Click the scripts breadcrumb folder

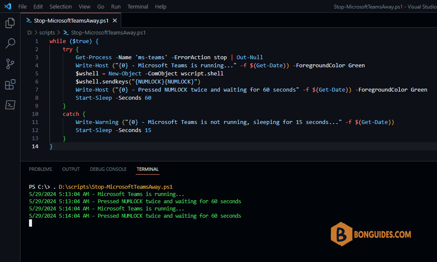coord(47,32)
